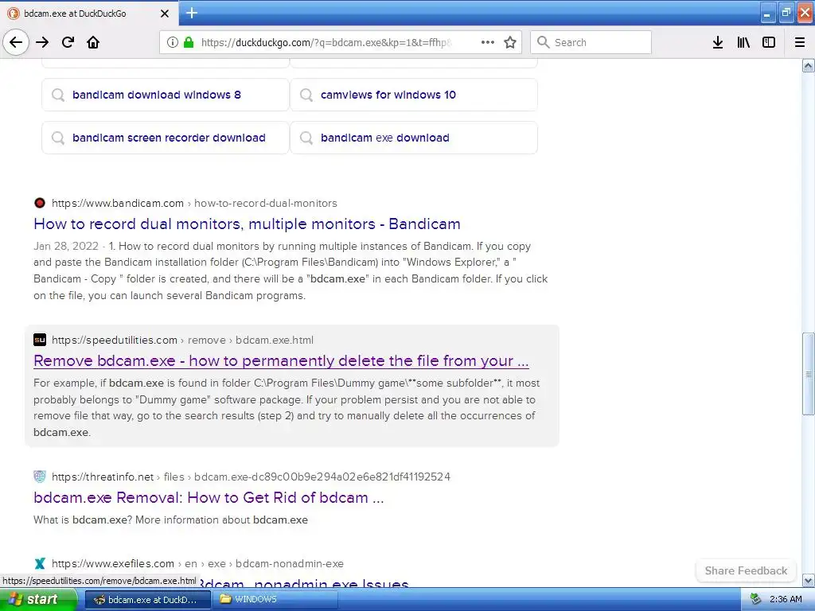This screenshot has width=815, height=611.
Task: Search suggestion camviews for windows 10
Action: (414, 95)
